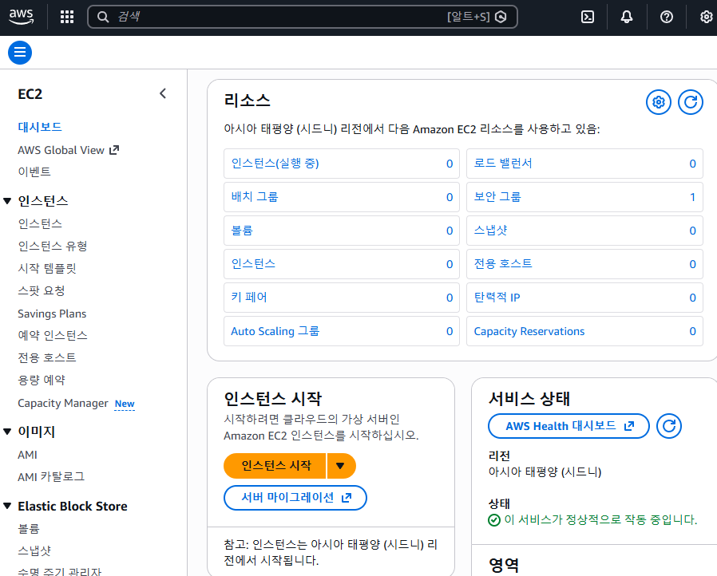Open 예약 인스턴스 in the sidebar
Image resolution: width=717 pixels, height=576 pixels.
[x=53, y=335]
